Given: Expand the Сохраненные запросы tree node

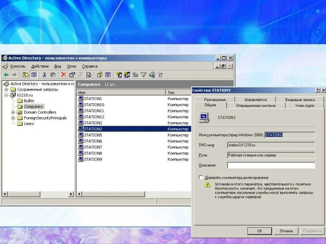Looking at the screenshot, I should tap(6, 89).
